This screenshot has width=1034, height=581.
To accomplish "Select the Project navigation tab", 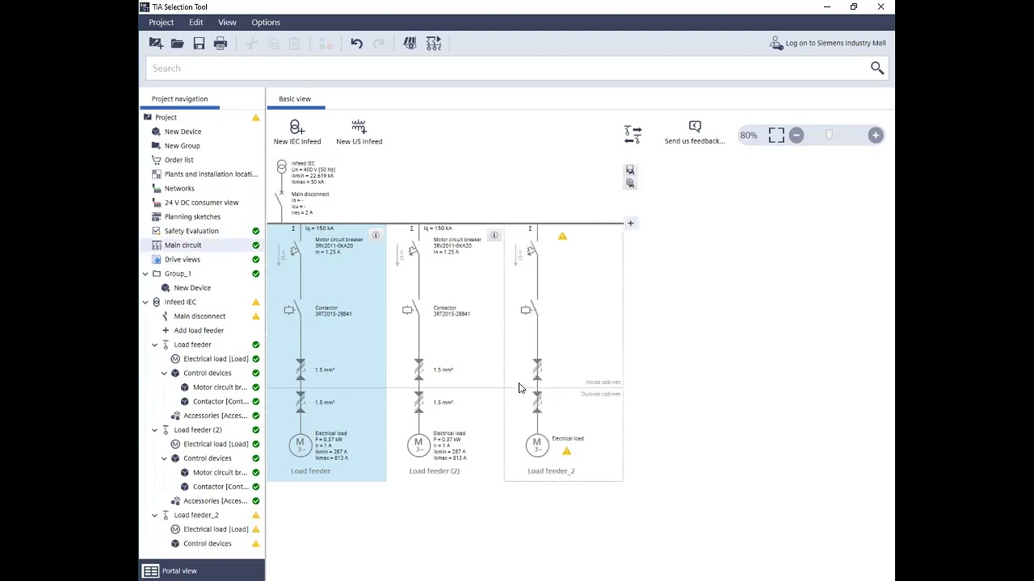I will coord(179,98).
